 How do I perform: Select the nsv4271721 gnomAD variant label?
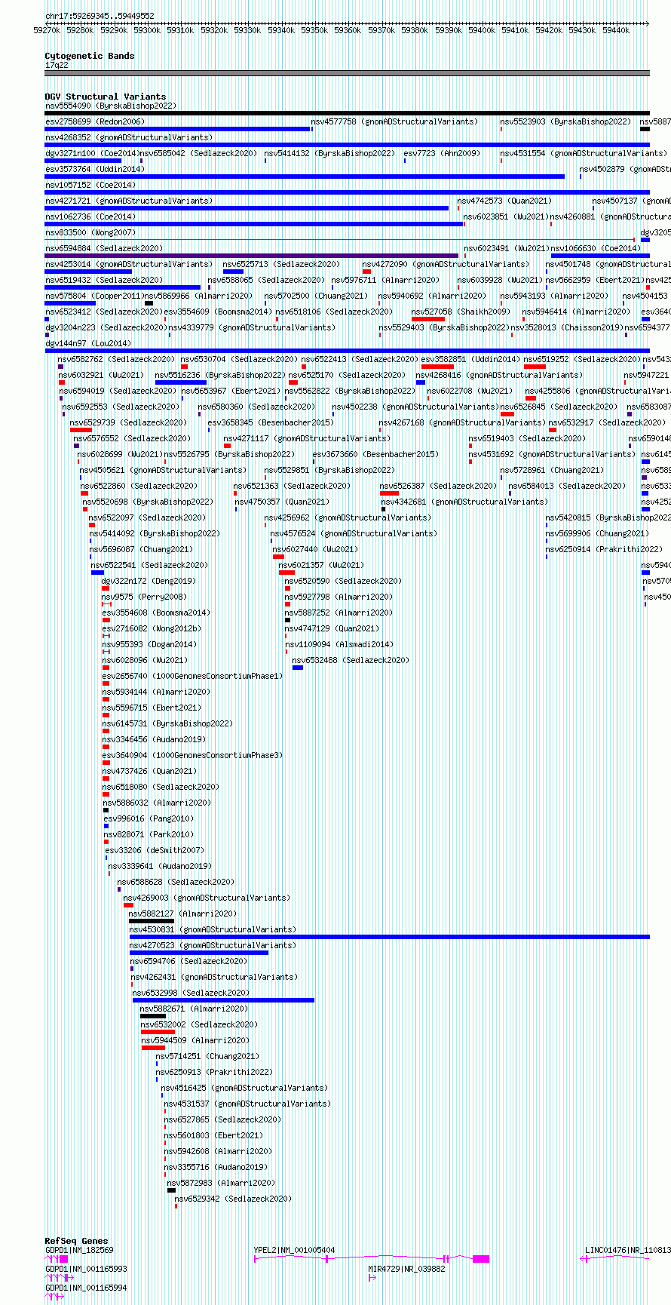129,201
